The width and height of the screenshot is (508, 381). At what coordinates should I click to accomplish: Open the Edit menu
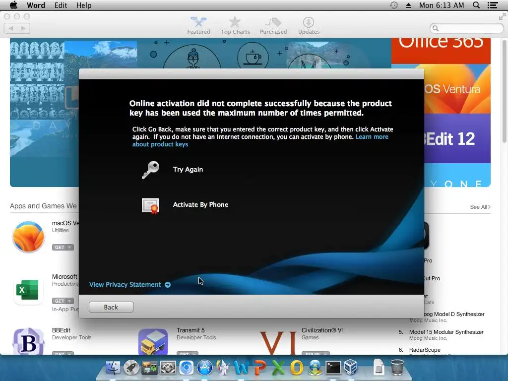[x=61, y=5]
